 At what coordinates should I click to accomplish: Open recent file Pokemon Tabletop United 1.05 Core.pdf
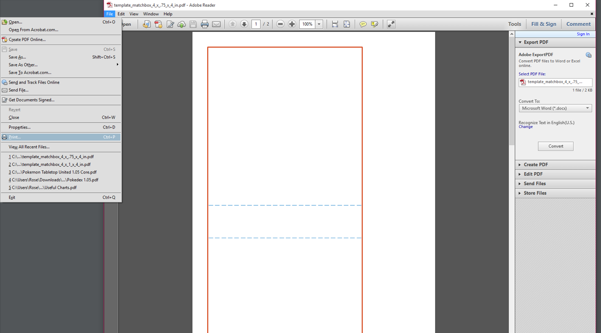pyautogui.click(x=61, y=172)
